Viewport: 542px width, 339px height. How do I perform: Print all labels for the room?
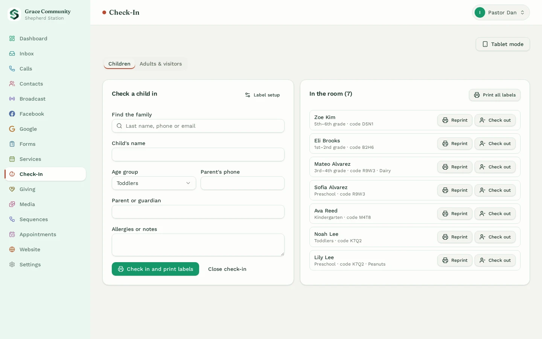coord(495,95)
